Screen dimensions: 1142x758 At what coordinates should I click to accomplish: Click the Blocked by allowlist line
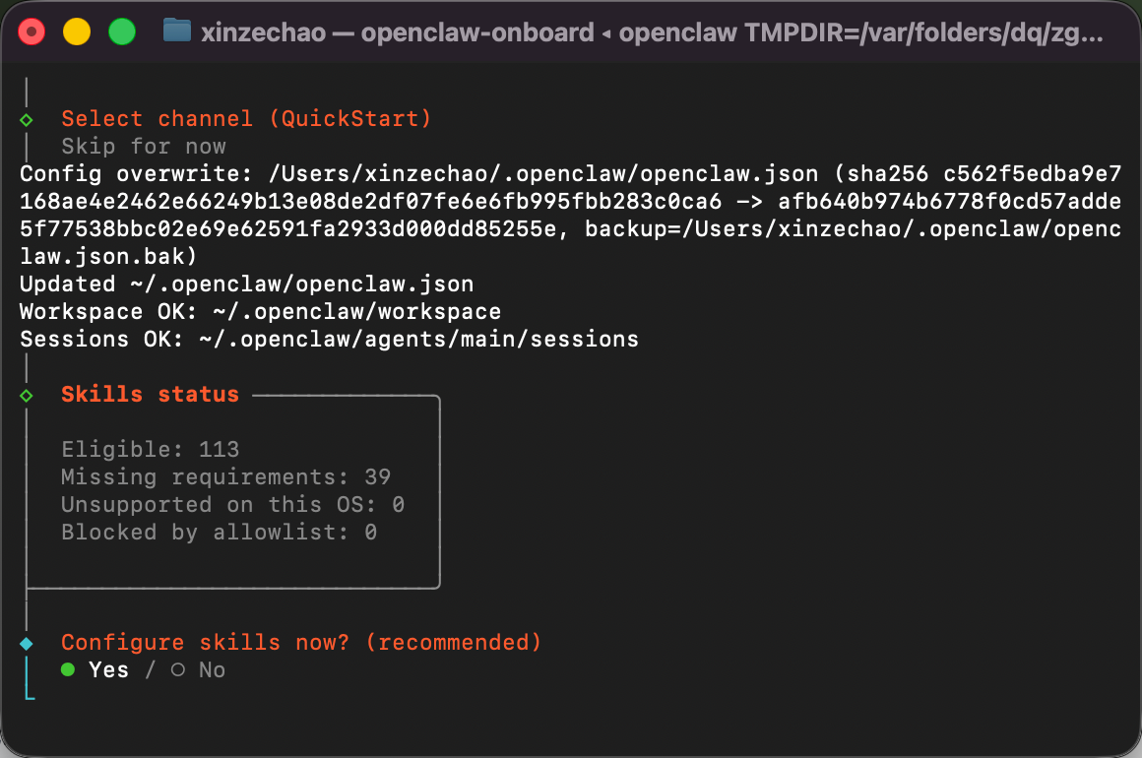[x=220, y=533]
